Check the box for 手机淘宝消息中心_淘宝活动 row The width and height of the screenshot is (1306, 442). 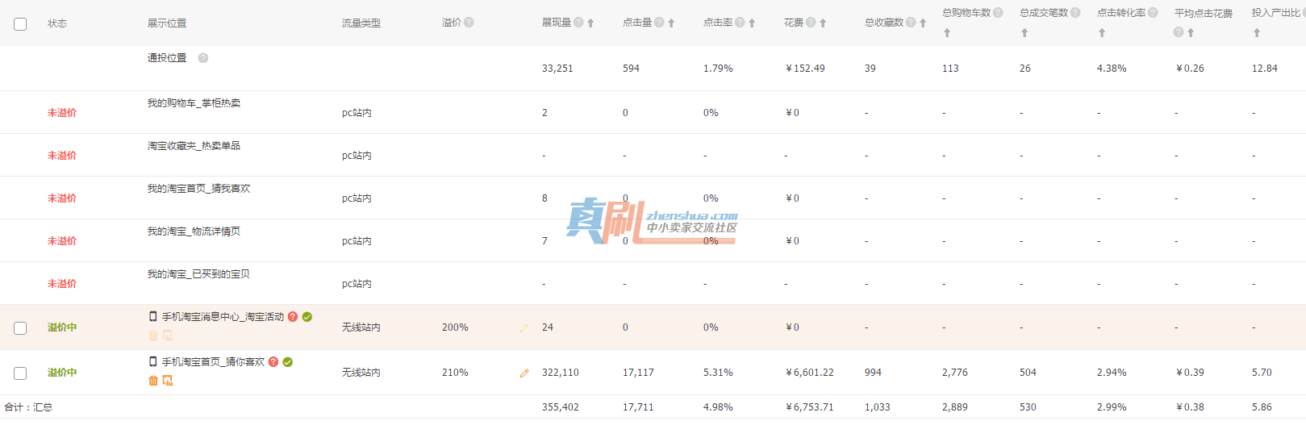point(20,328)
